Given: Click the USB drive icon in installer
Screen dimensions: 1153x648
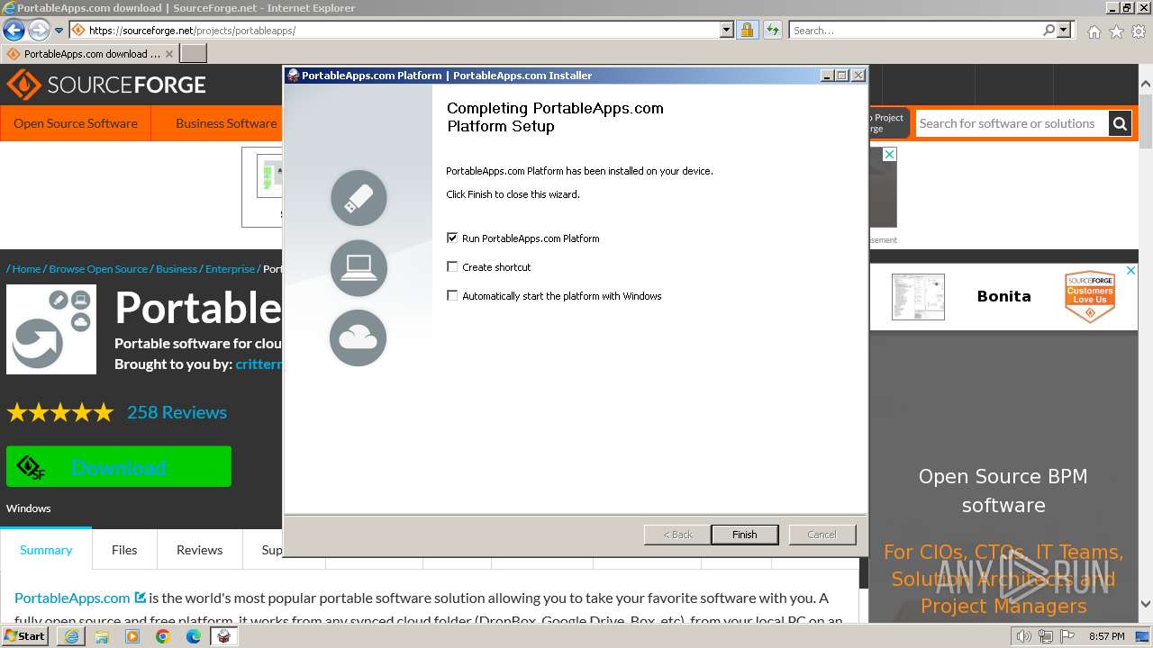Looking at the screenshot, I should pos(359,198).
